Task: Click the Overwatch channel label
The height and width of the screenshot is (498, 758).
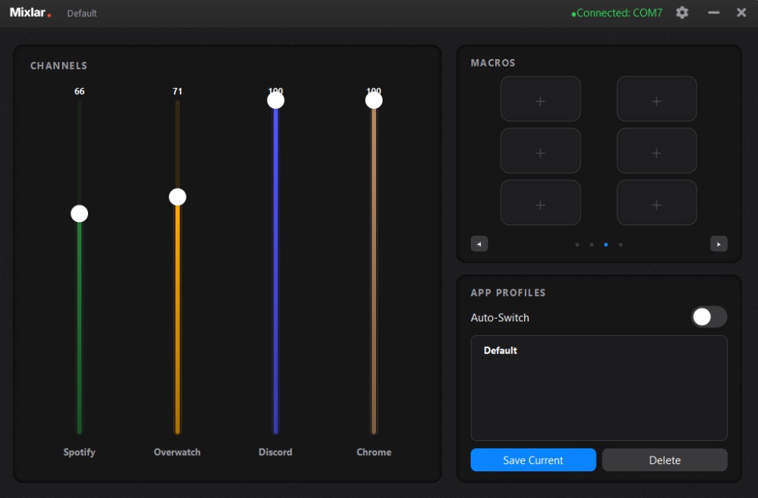Action: click(177, 452)
